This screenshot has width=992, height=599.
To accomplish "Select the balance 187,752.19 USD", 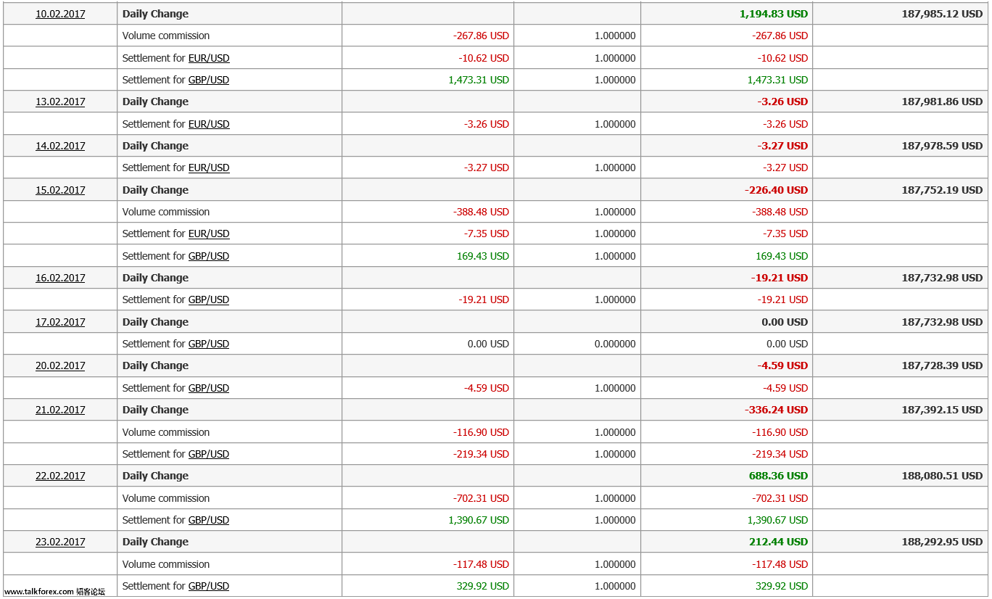I will (942, 190).
